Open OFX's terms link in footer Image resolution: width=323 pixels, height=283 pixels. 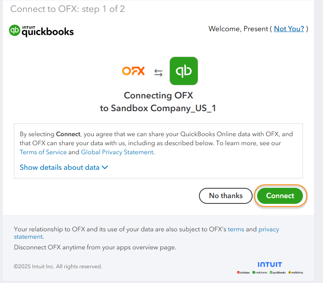click(x=236, y=229)
